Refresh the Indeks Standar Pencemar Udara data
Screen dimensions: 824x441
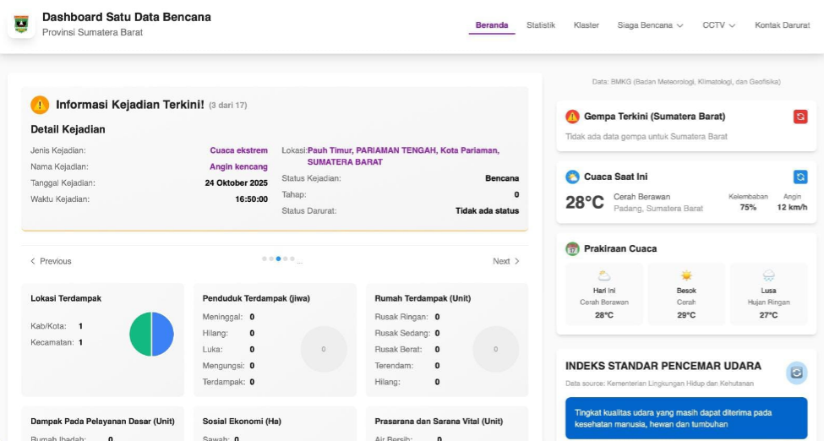click(797, 372)
